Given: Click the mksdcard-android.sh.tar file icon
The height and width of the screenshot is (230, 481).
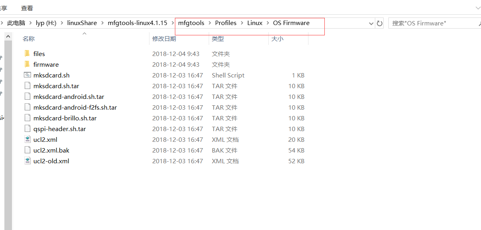Looking at the screenshot, I should tap(27, 97).
